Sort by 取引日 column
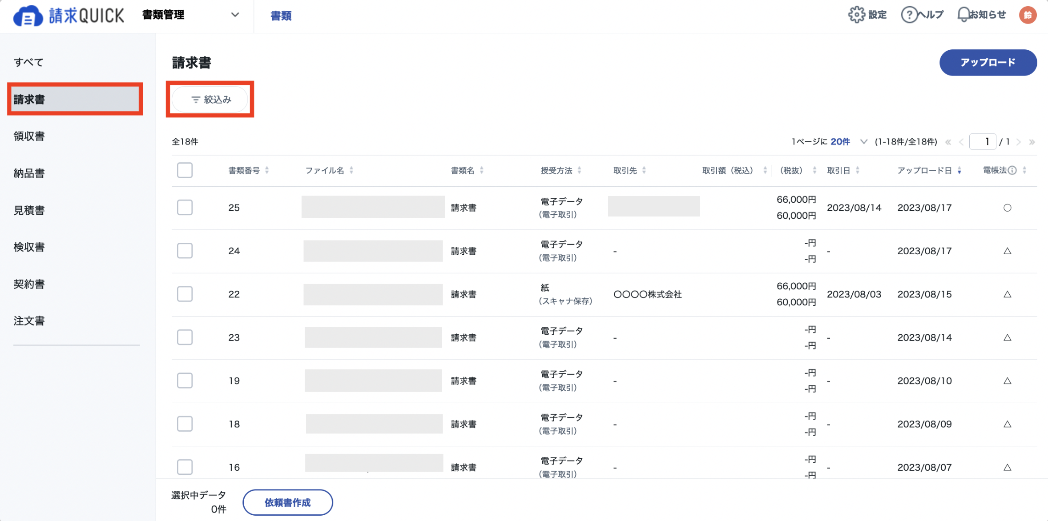 pyautogui.click(x=858, y=170)
